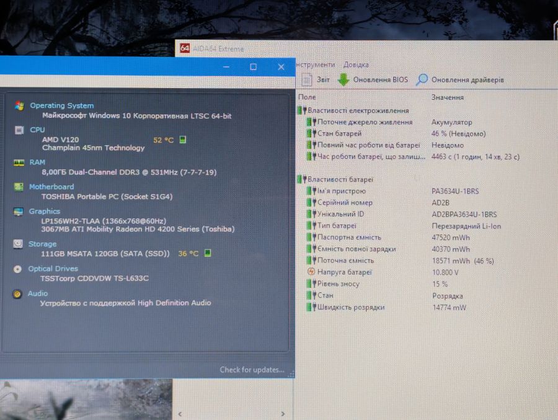
Task: Click the icon beside Стан батарей row
Action: 312,133
